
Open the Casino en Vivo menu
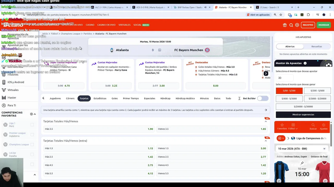pos(106,25)
